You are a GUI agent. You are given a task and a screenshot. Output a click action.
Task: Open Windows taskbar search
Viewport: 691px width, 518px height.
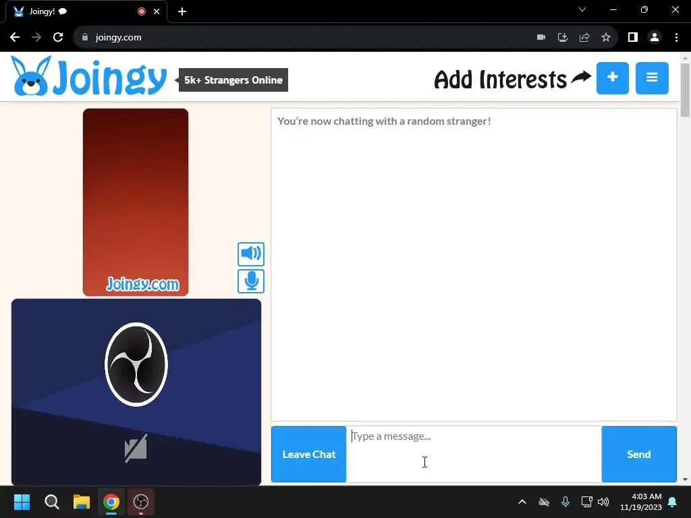click(51, 502)
